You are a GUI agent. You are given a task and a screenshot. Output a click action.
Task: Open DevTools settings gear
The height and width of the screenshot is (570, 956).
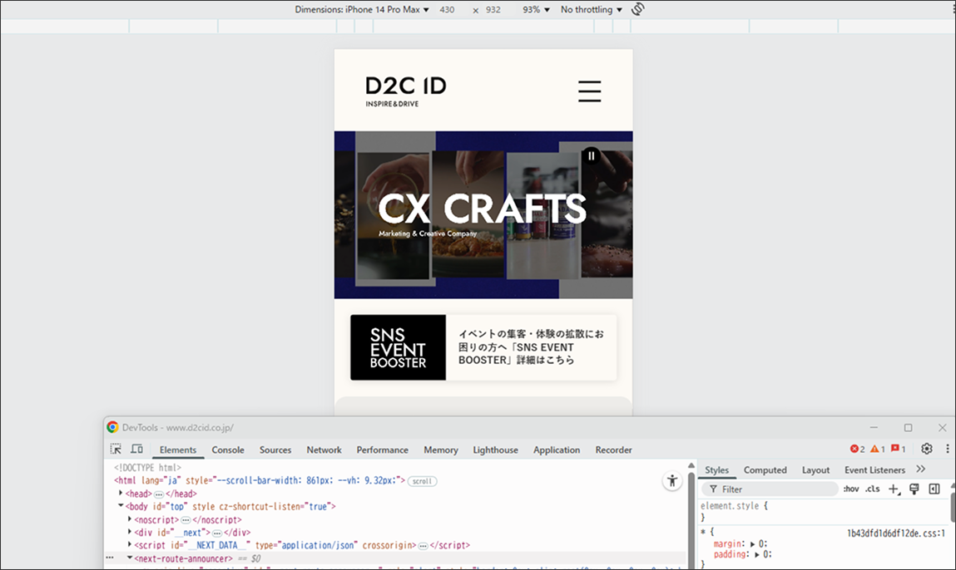pyautogui.click(x=927, y=449)
